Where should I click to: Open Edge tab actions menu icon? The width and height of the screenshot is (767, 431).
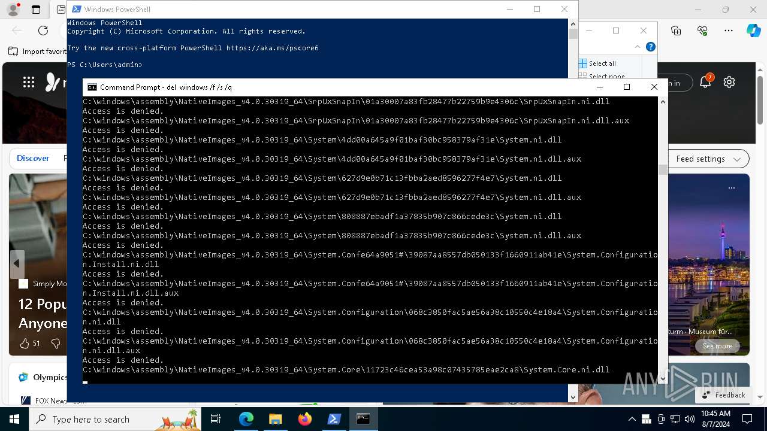click(36, 10)
